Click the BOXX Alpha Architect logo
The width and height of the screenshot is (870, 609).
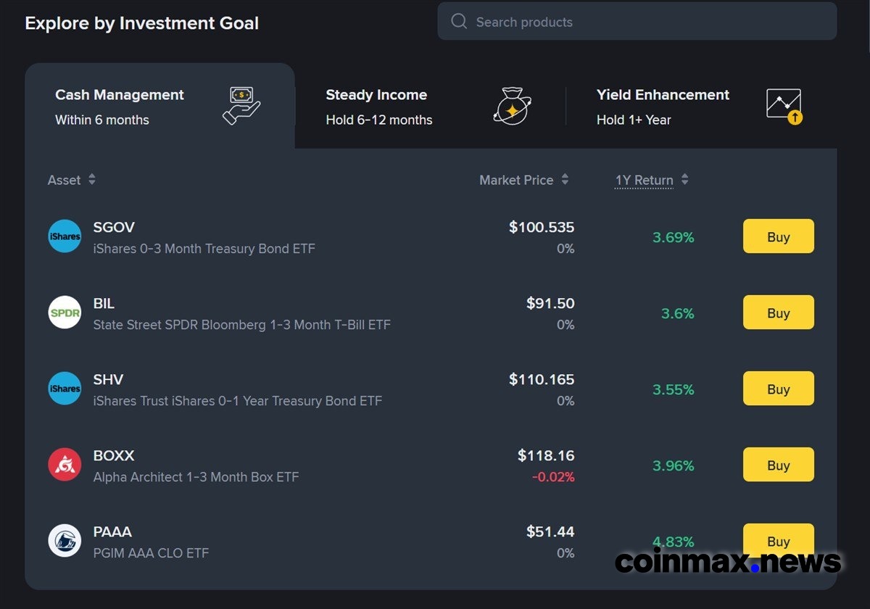65,465
